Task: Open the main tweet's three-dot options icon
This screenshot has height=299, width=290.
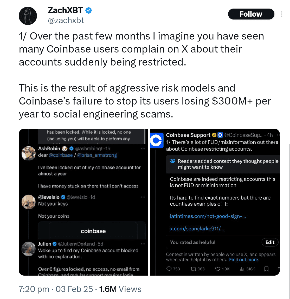Action: pos(282,14)
